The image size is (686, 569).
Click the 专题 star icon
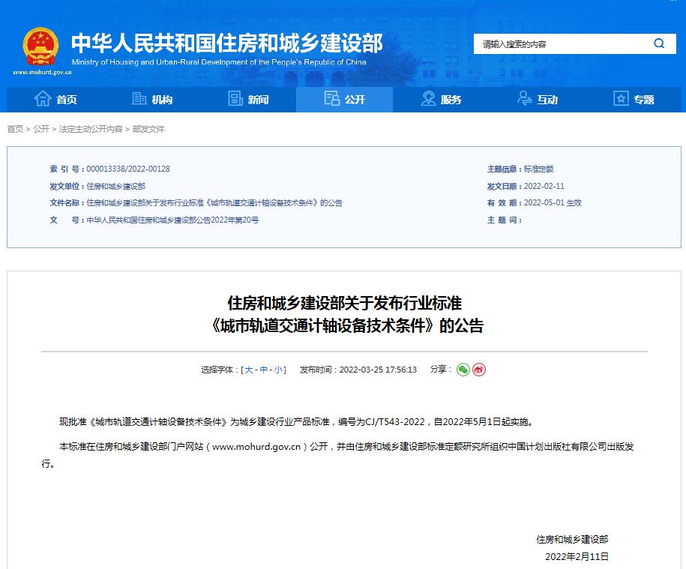point(621,99)
